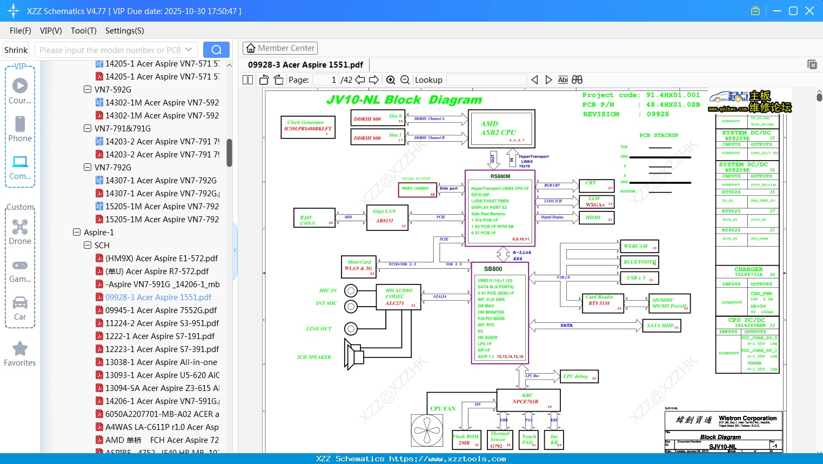Select 12223-1 Acer Aspire S7-391.pdf

pyautogui.click(x=162, y=349)
